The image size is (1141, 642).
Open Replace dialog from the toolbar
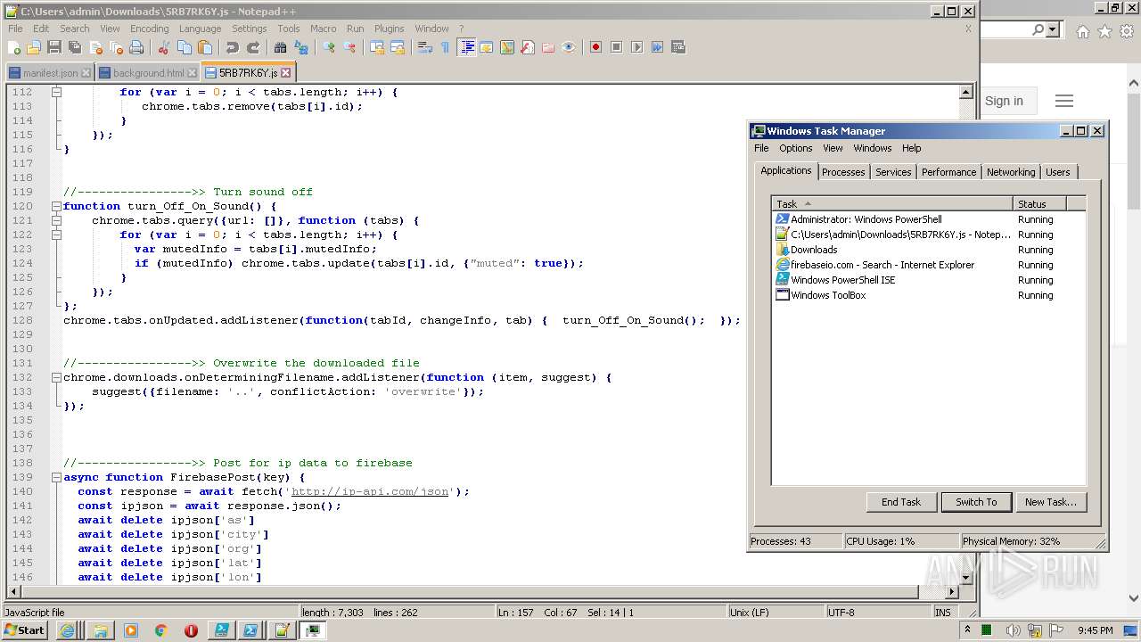coord(301,47)
